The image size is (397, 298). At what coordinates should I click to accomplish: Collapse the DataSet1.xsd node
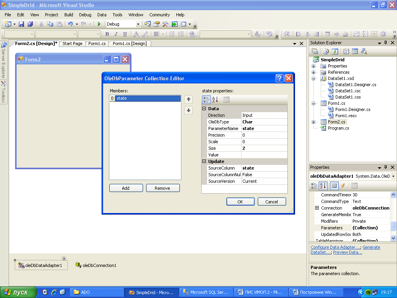313,78
